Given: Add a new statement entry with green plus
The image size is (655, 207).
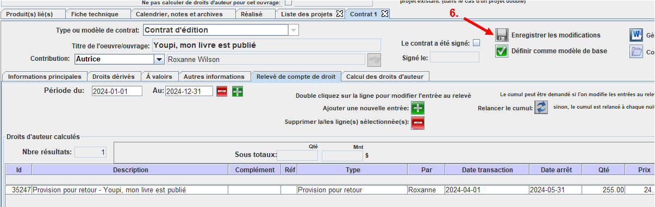Looking at the screenshot, I should click(x=417, y=108).
